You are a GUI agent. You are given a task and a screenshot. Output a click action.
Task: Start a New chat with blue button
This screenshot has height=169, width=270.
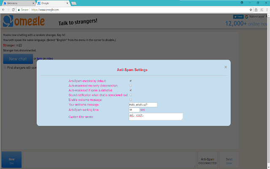18,59
